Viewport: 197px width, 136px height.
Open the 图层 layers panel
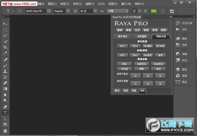[x=181, y=69]
